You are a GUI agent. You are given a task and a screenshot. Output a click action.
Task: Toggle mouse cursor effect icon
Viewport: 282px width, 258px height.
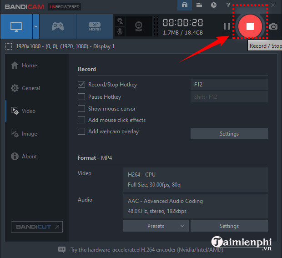point(120,21)
